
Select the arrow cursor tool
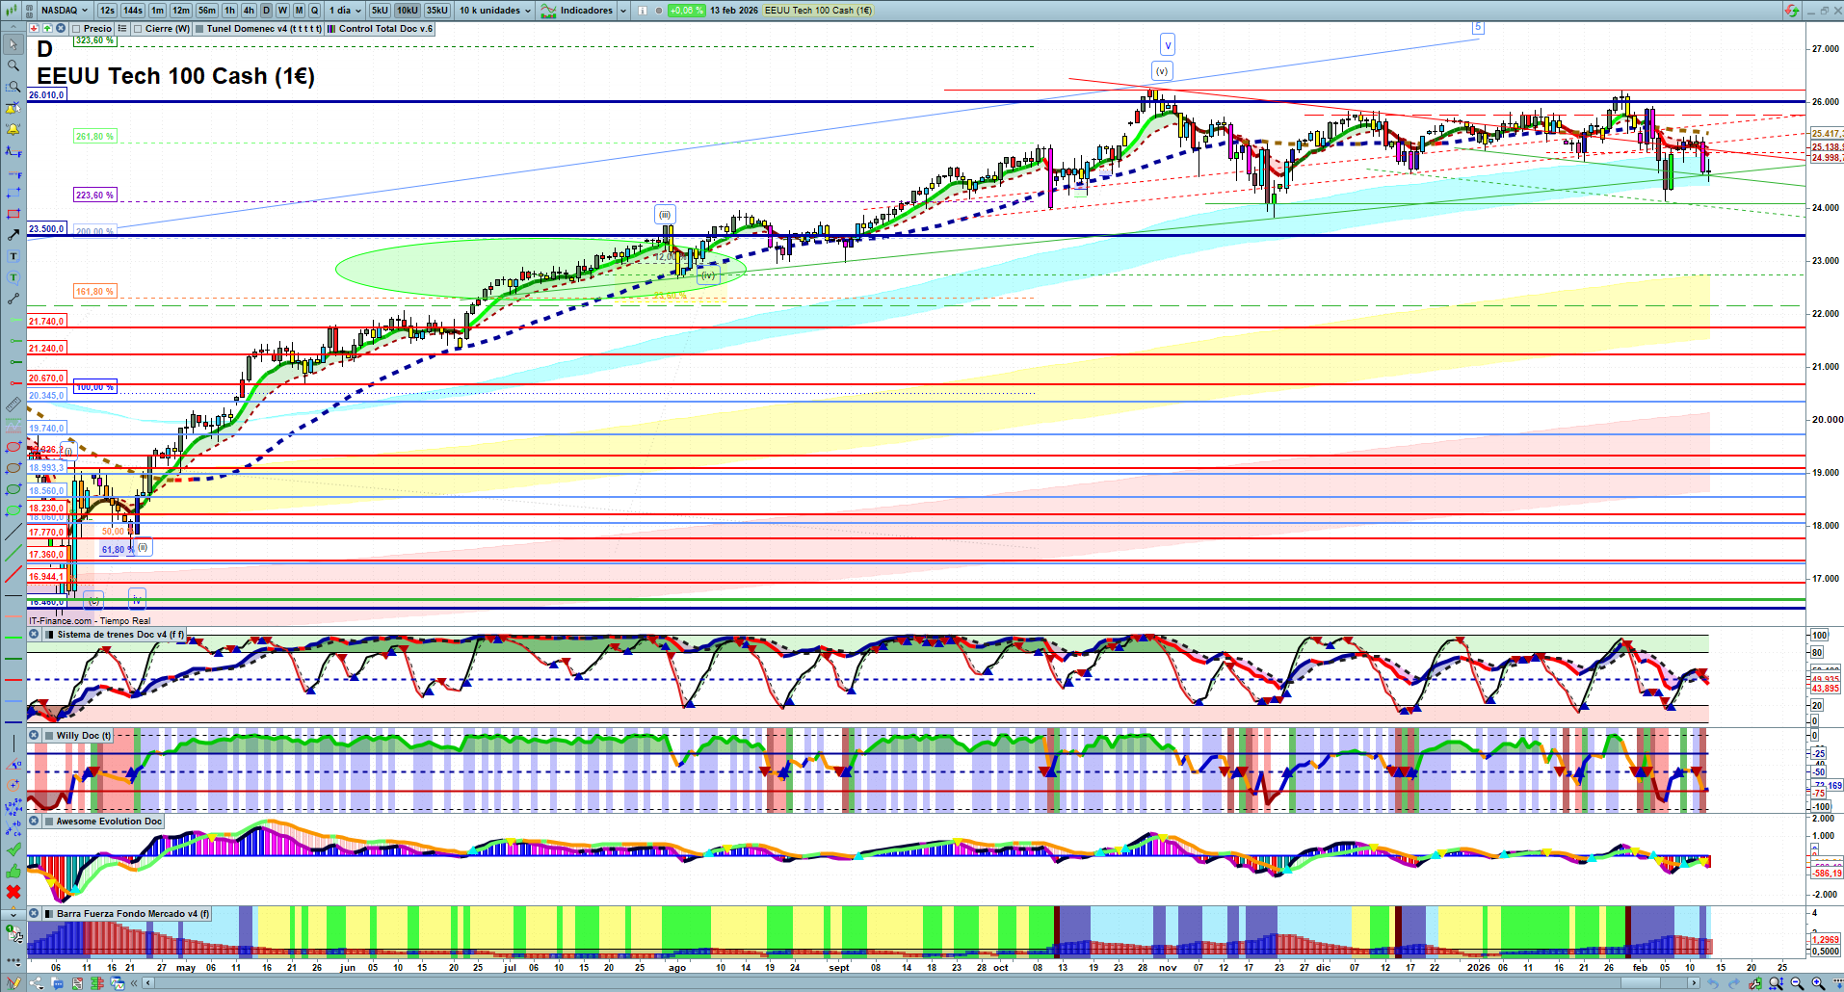pyautogui.click(x=13, y=44)
